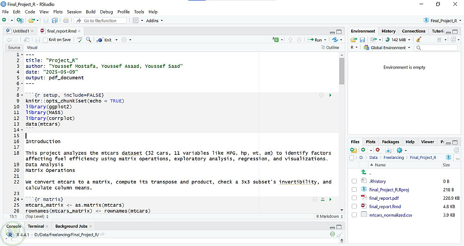Switch to the Terminal tab
Image resolution: width=464 pixels, height=246 pixels.
point(36,226)
